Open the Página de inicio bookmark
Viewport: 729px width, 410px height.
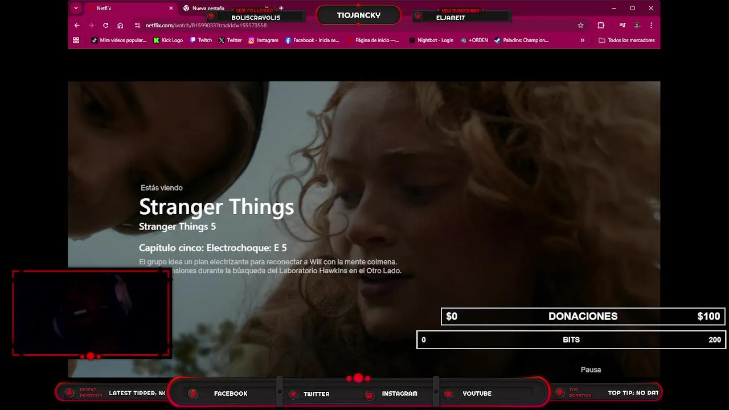click(373, 40)
